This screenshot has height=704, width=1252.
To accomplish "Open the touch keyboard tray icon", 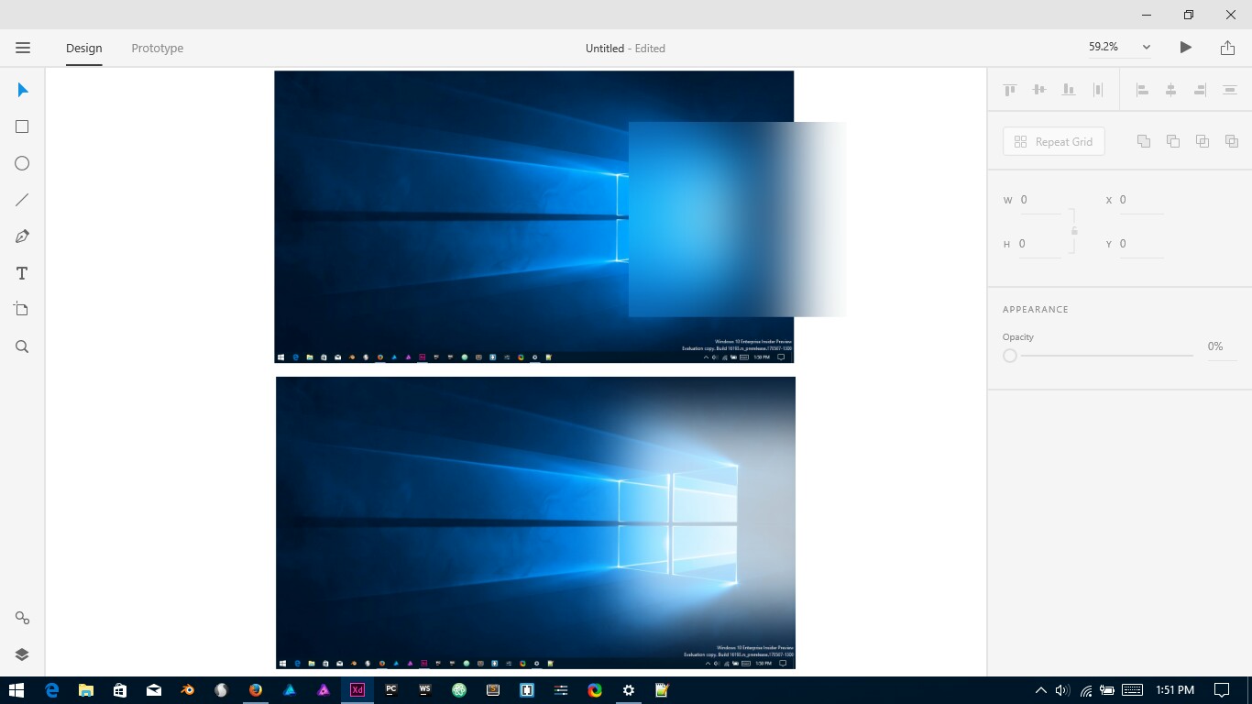I will 1132,690.
